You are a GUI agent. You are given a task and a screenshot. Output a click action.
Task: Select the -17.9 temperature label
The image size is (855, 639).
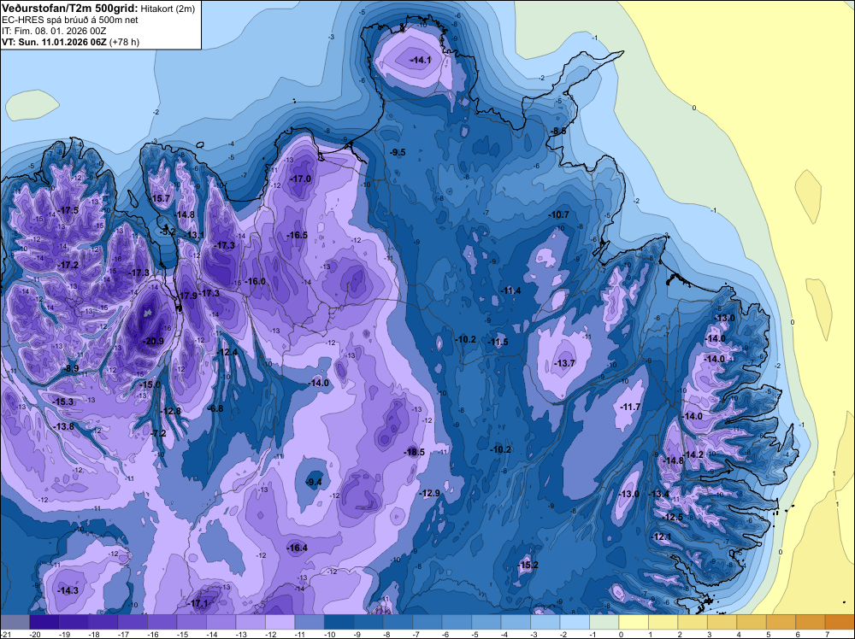pyautogui.click(x=187, y=296)
